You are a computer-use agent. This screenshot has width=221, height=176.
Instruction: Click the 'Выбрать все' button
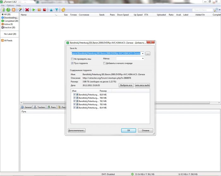click(x=126, y=85)
